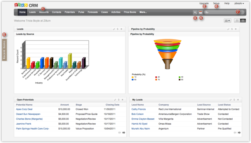Refresh the My Leads component
The height and width of the screenshot is (143, 251).
tap(234, 100)
